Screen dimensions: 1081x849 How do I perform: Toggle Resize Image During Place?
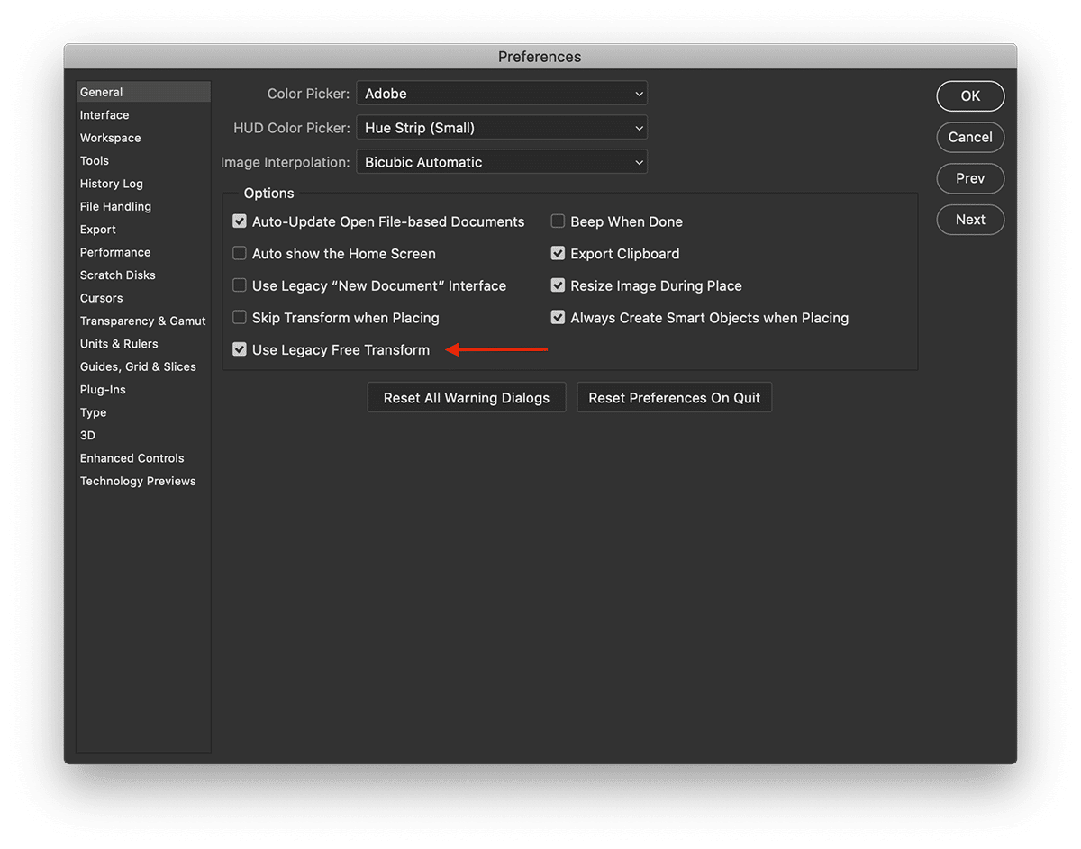558,285
